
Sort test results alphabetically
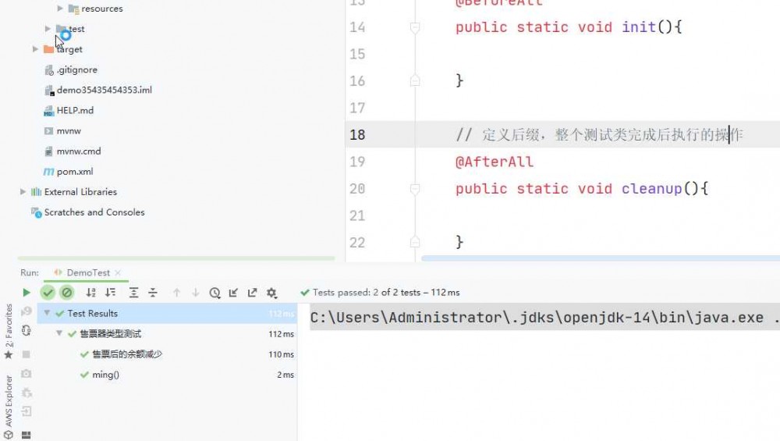(x=91, y=293)
